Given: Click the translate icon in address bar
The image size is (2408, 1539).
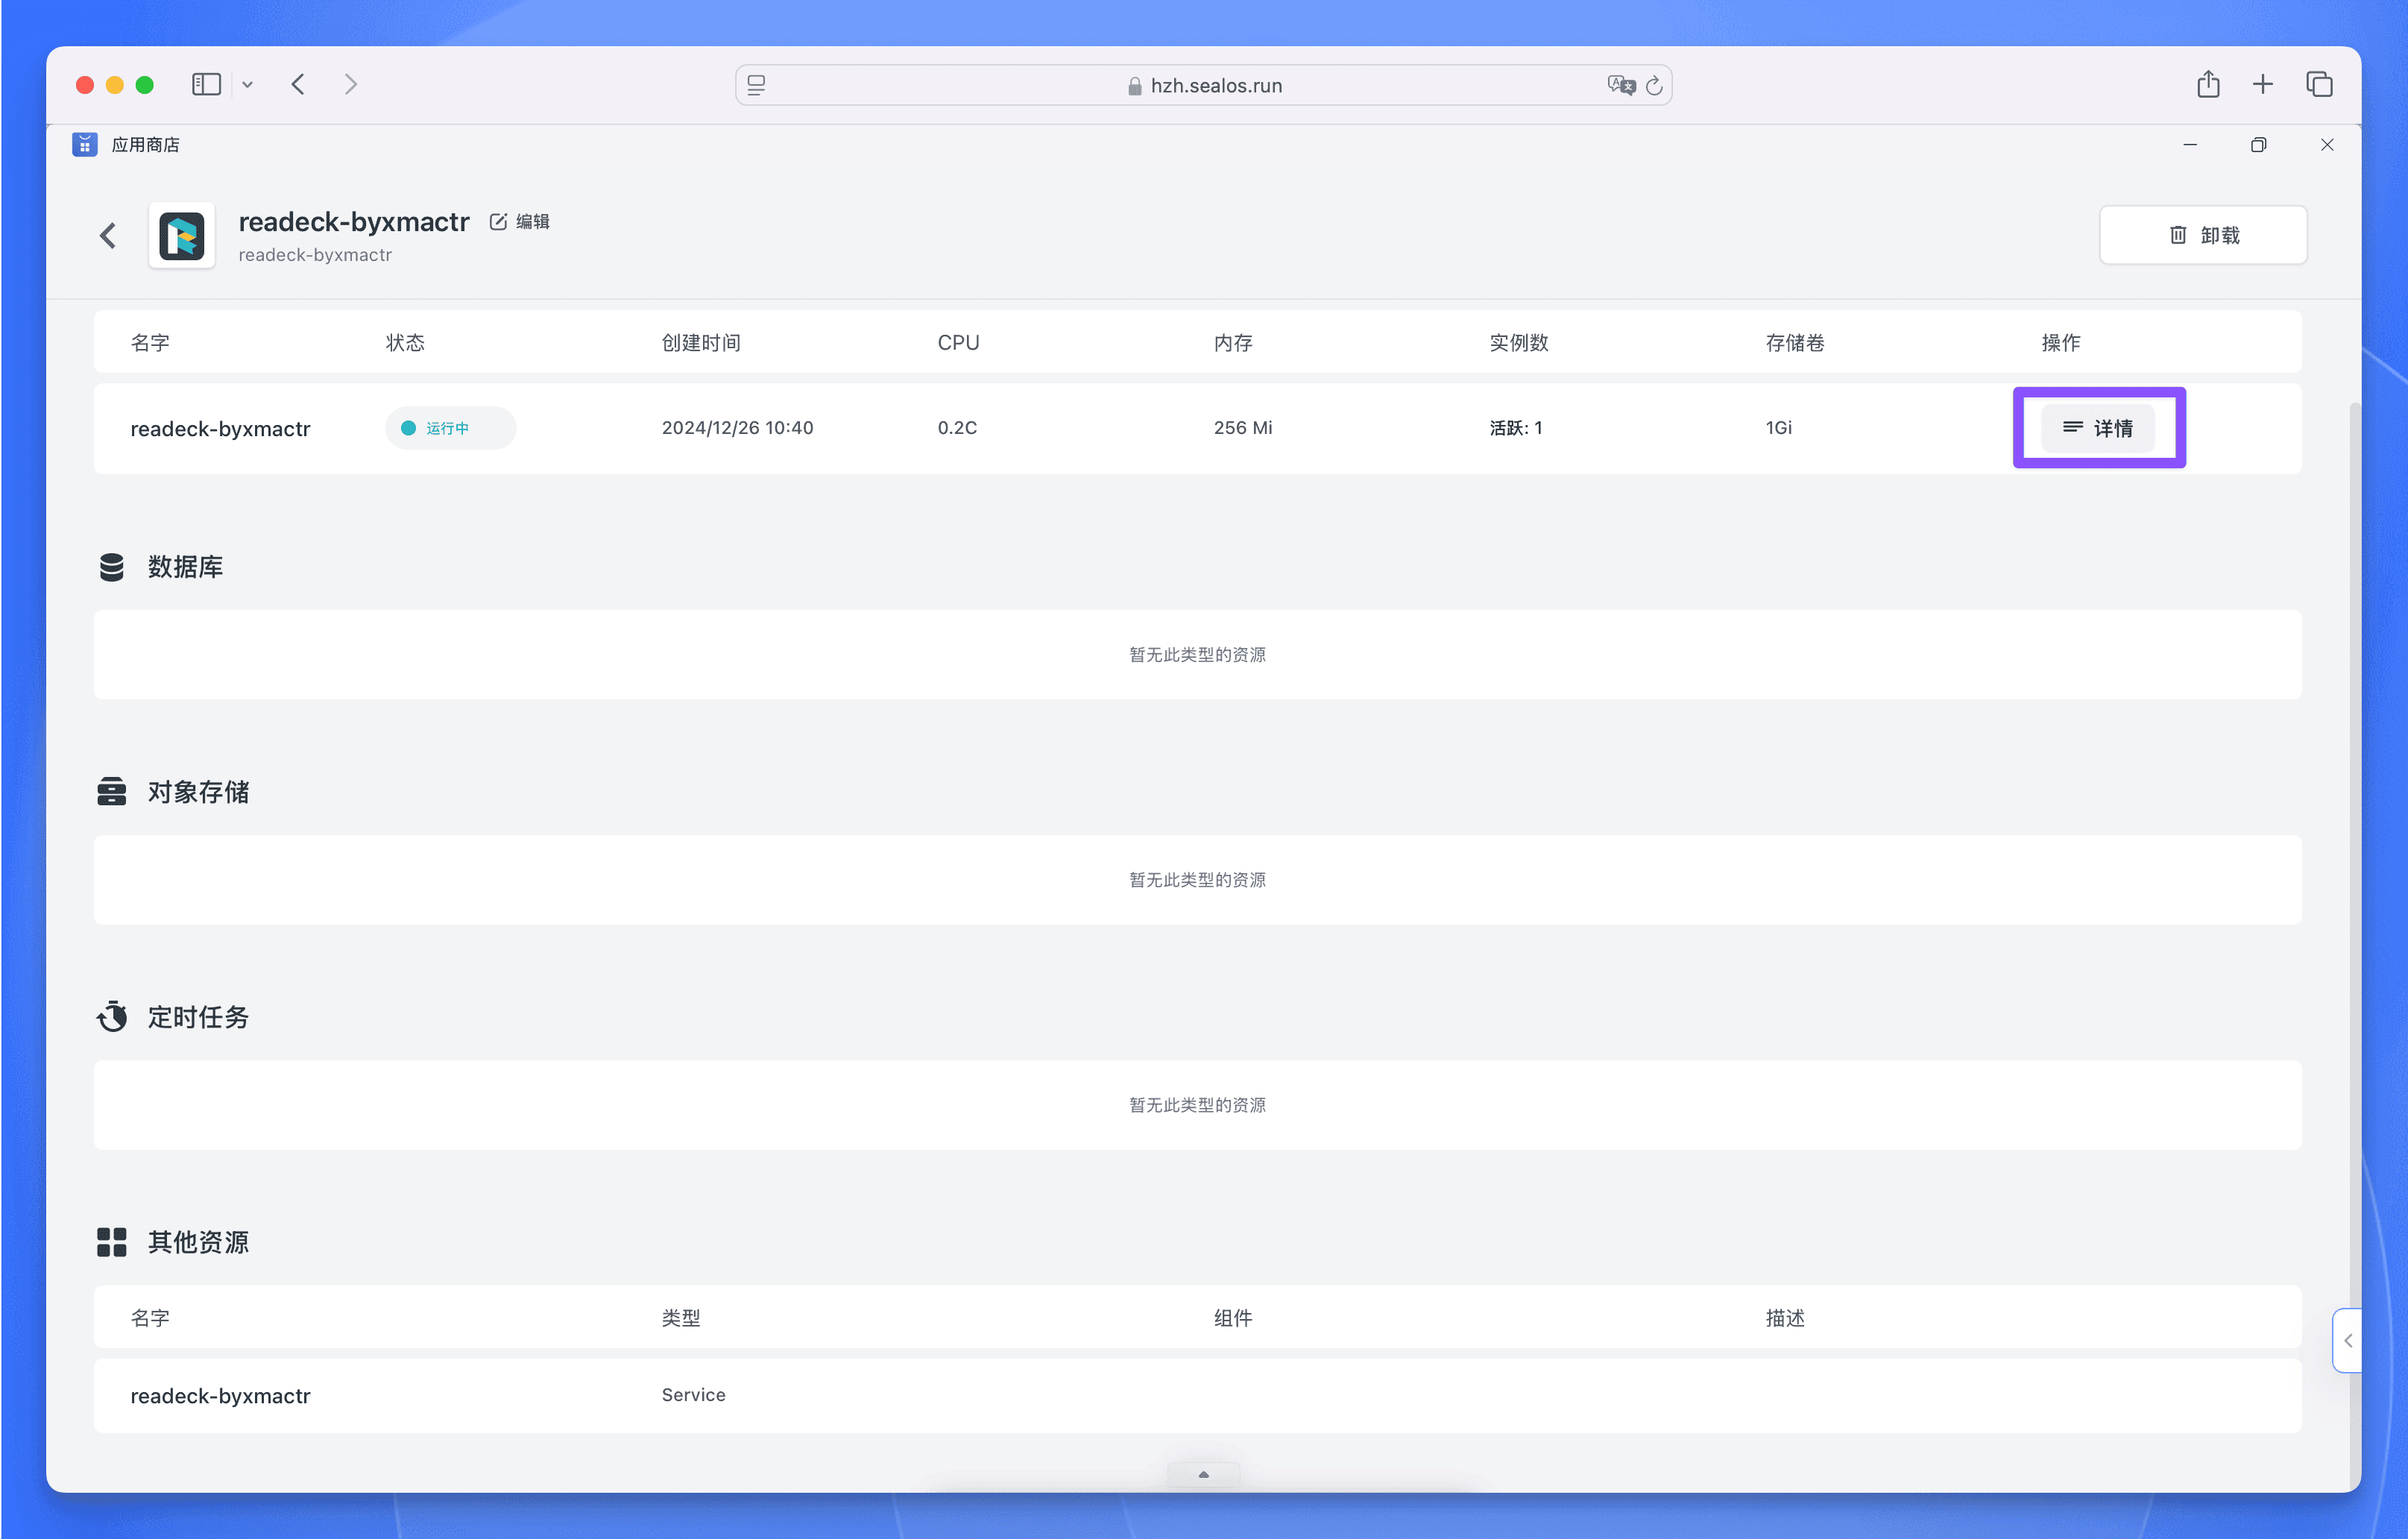Looking at the screenshot, I should tap(1621, 85).
